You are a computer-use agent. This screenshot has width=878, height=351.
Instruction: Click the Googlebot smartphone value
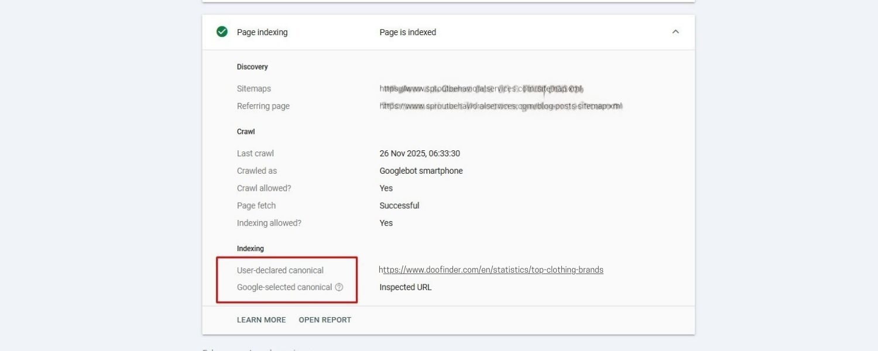pos(420,171)
